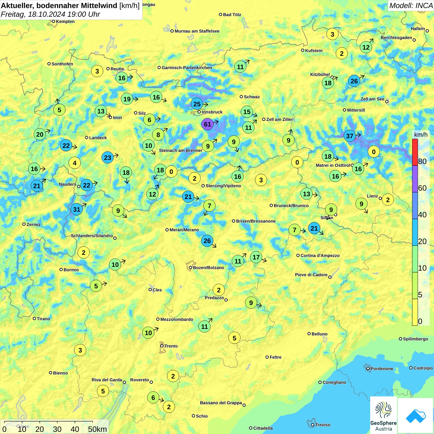Select the Garmisch-Partenkirchen label
434x434 pixels.
(x=187, y=68)
